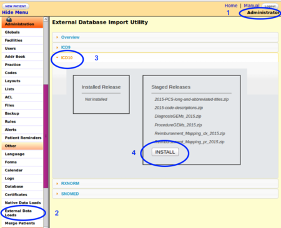Open the Backup menu item
The image size is (281, 228).
(x=22, y=113)
